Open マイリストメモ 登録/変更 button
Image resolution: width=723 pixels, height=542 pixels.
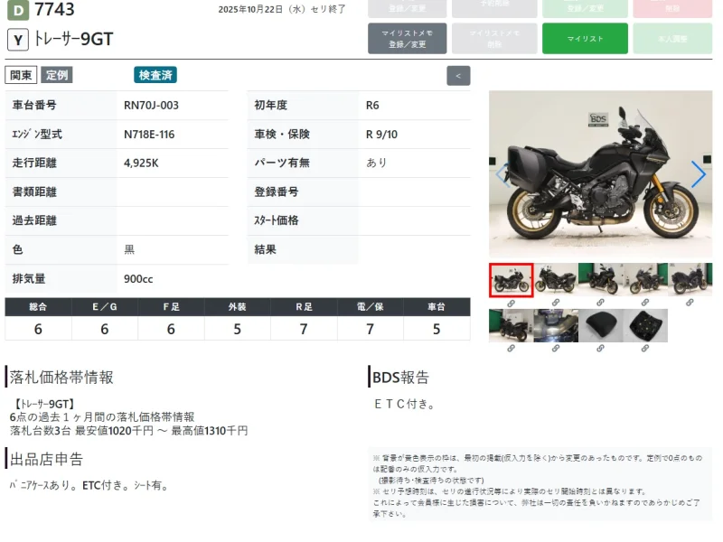coord(408,39)
